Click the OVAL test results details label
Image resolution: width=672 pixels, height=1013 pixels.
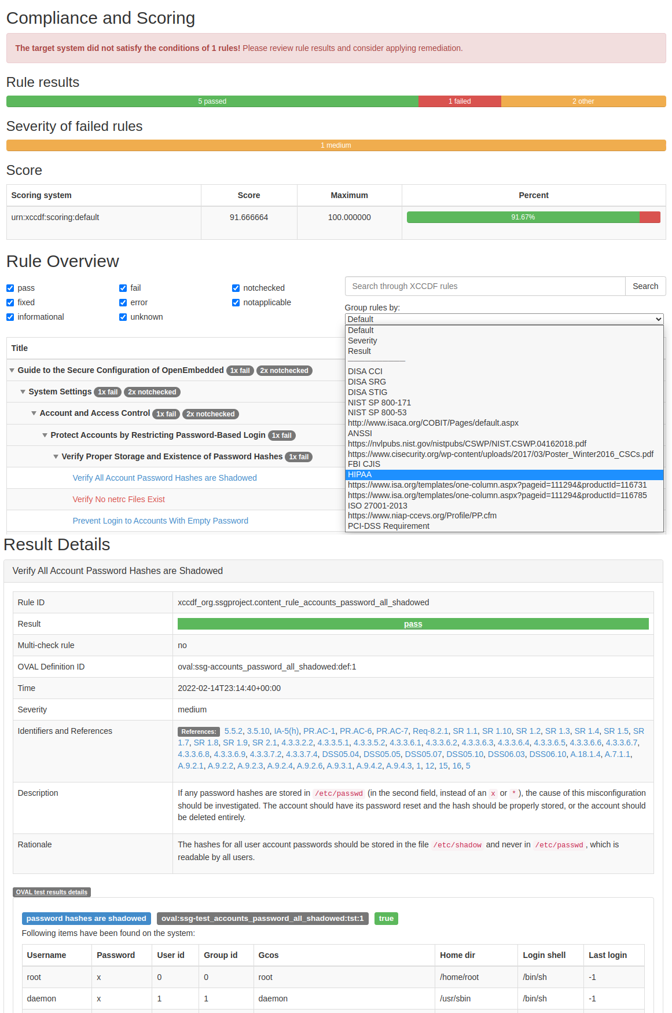click(x=52, y=893)
